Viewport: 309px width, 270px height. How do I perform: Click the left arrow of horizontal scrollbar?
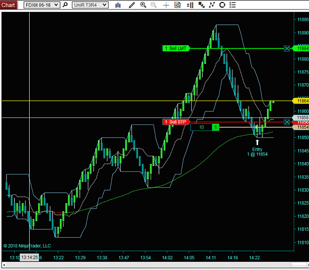pos(4,265)
